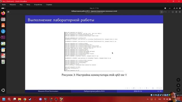Open the battery power indicator in top bar
182x102 pixels.
coord(180,8)
